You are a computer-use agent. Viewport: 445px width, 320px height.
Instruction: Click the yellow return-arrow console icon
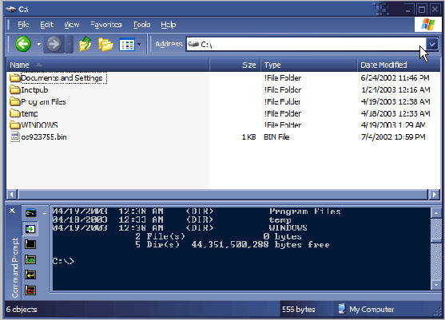30,275
